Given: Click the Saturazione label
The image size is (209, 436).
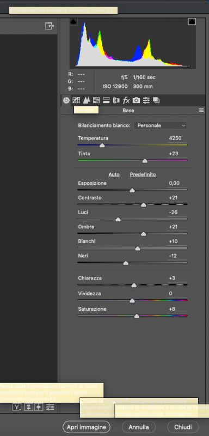Looking at the screenshot, I should click(x=92, y=309).
